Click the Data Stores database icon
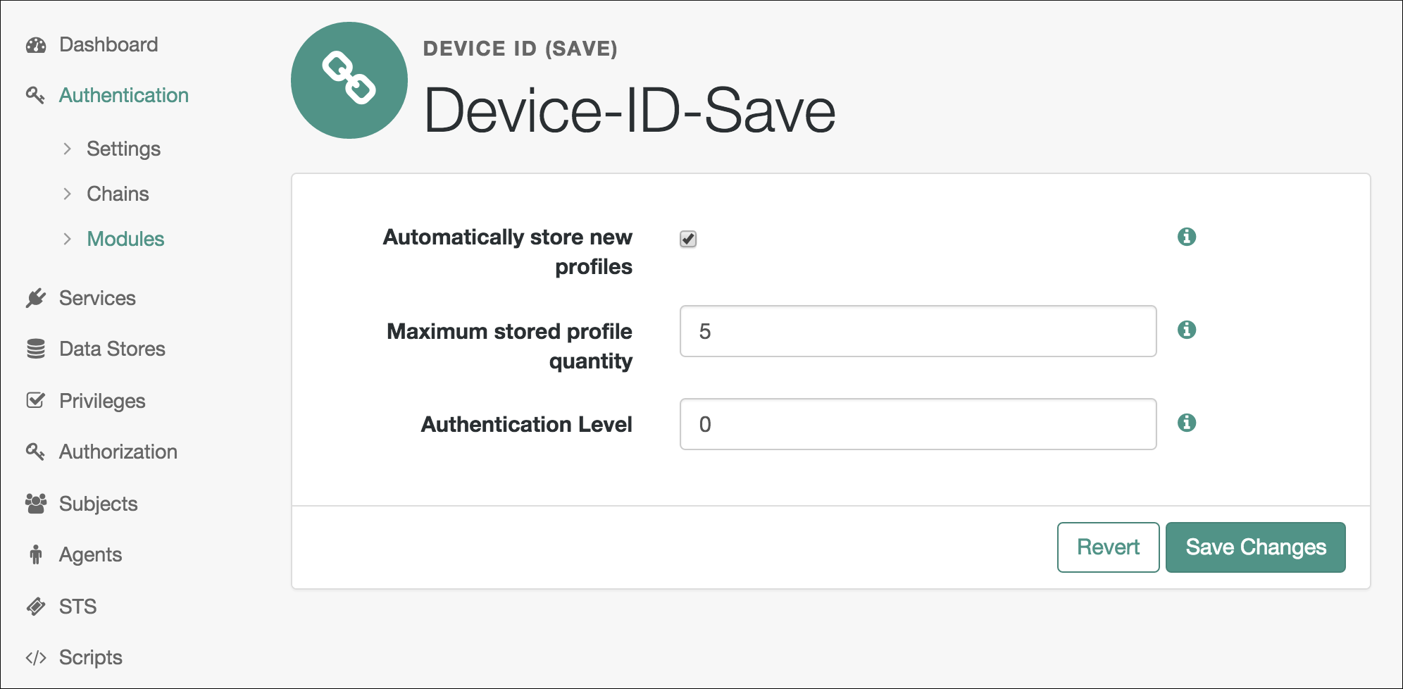The height and width of the screenshot is (689, 1403). (x=36, y=349)
